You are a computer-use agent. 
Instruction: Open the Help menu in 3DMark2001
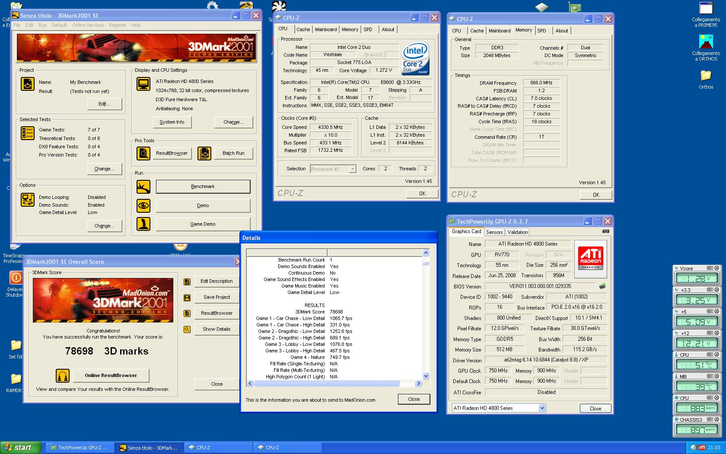pos(136,25)
